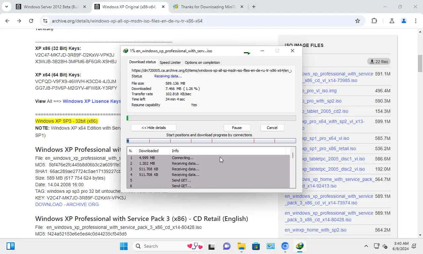Open sp1_pro_x86_retail.iso link
The width and height of the screenshot is (423, 254).
pyautogui.click(x=329, y=148)
